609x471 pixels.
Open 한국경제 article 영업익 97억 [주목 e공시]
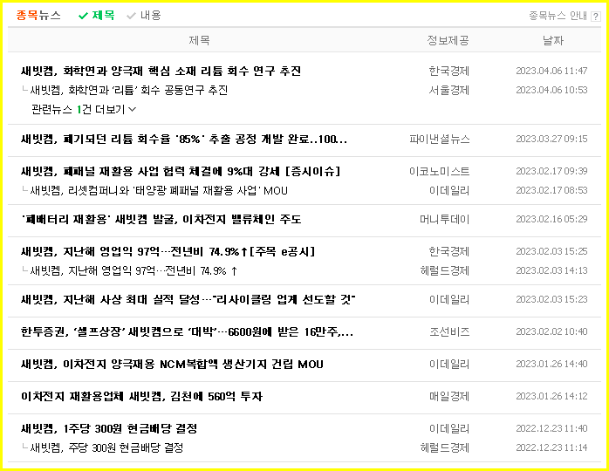click(168, 251)
